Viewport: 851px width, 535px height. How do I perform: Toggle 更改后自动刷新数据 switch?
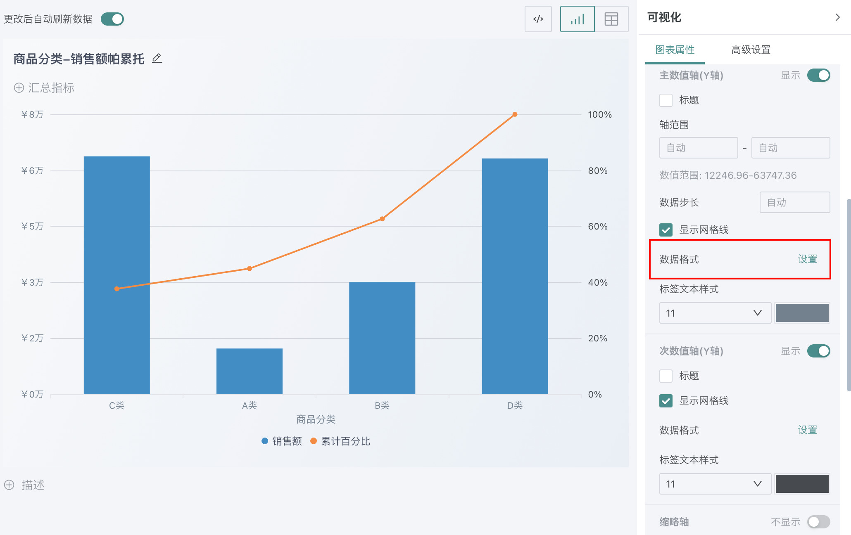pyautogui.click(x=112, y=19)
